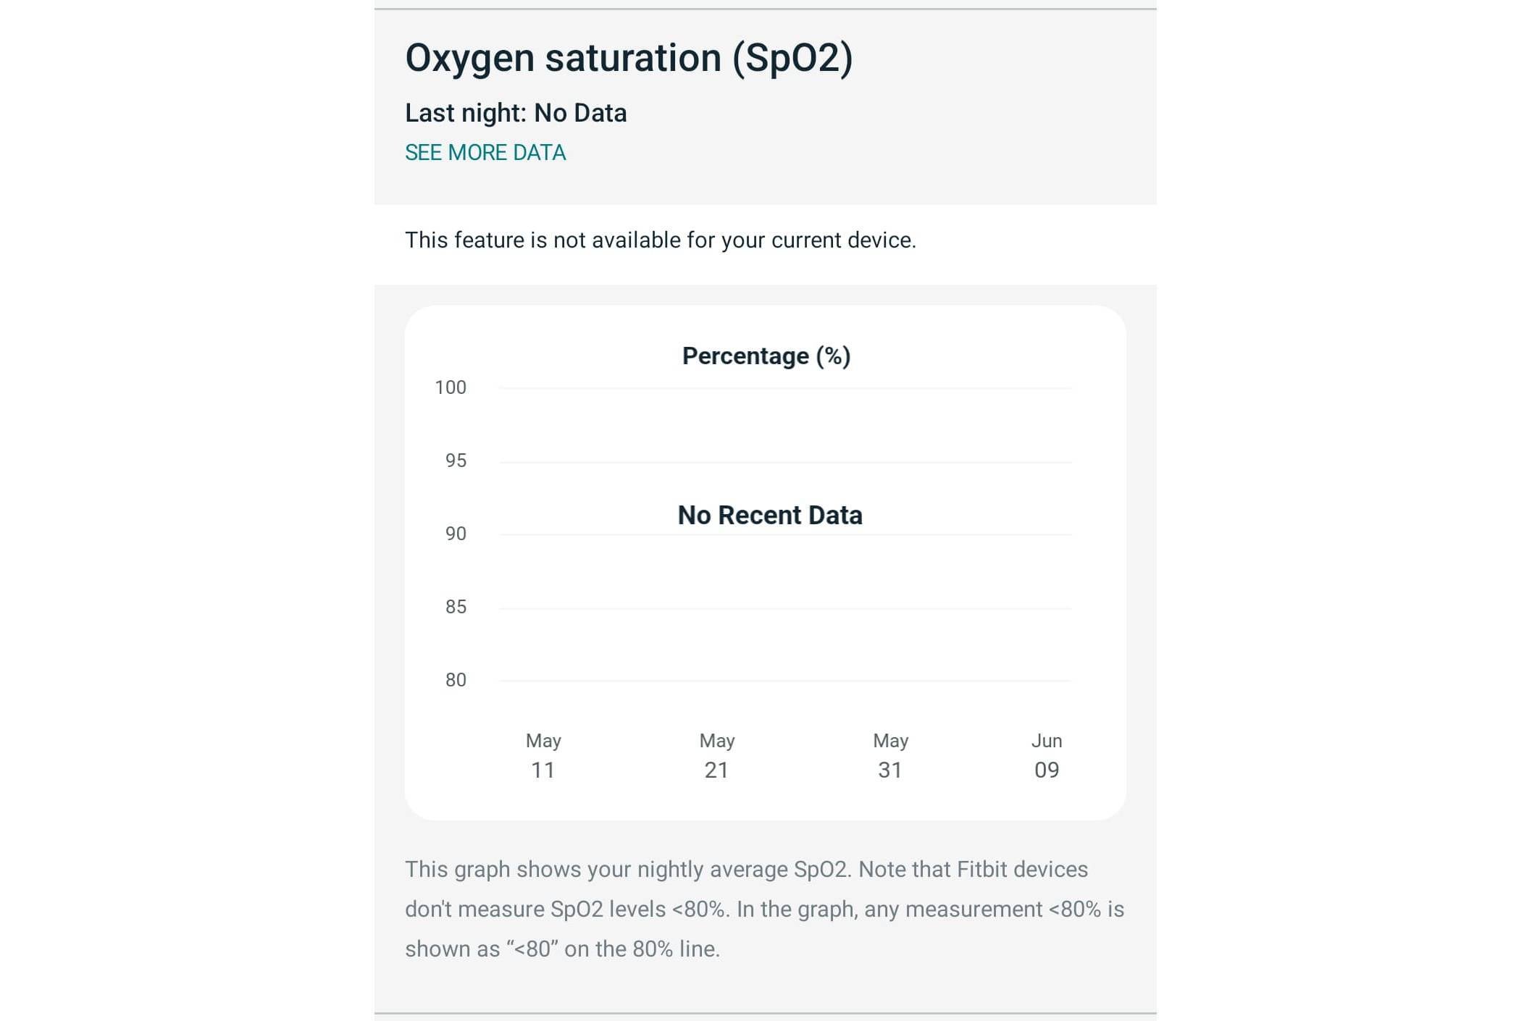1532x1021 pixels.
Task: Select the Oxygen saturation (SpO2) heading
Action: [x=629, y=58]
